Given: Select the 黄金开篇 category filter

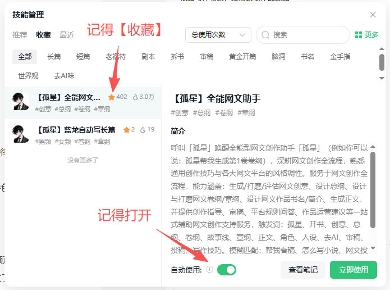Looking at the screenshot, I should click(242, 57).
